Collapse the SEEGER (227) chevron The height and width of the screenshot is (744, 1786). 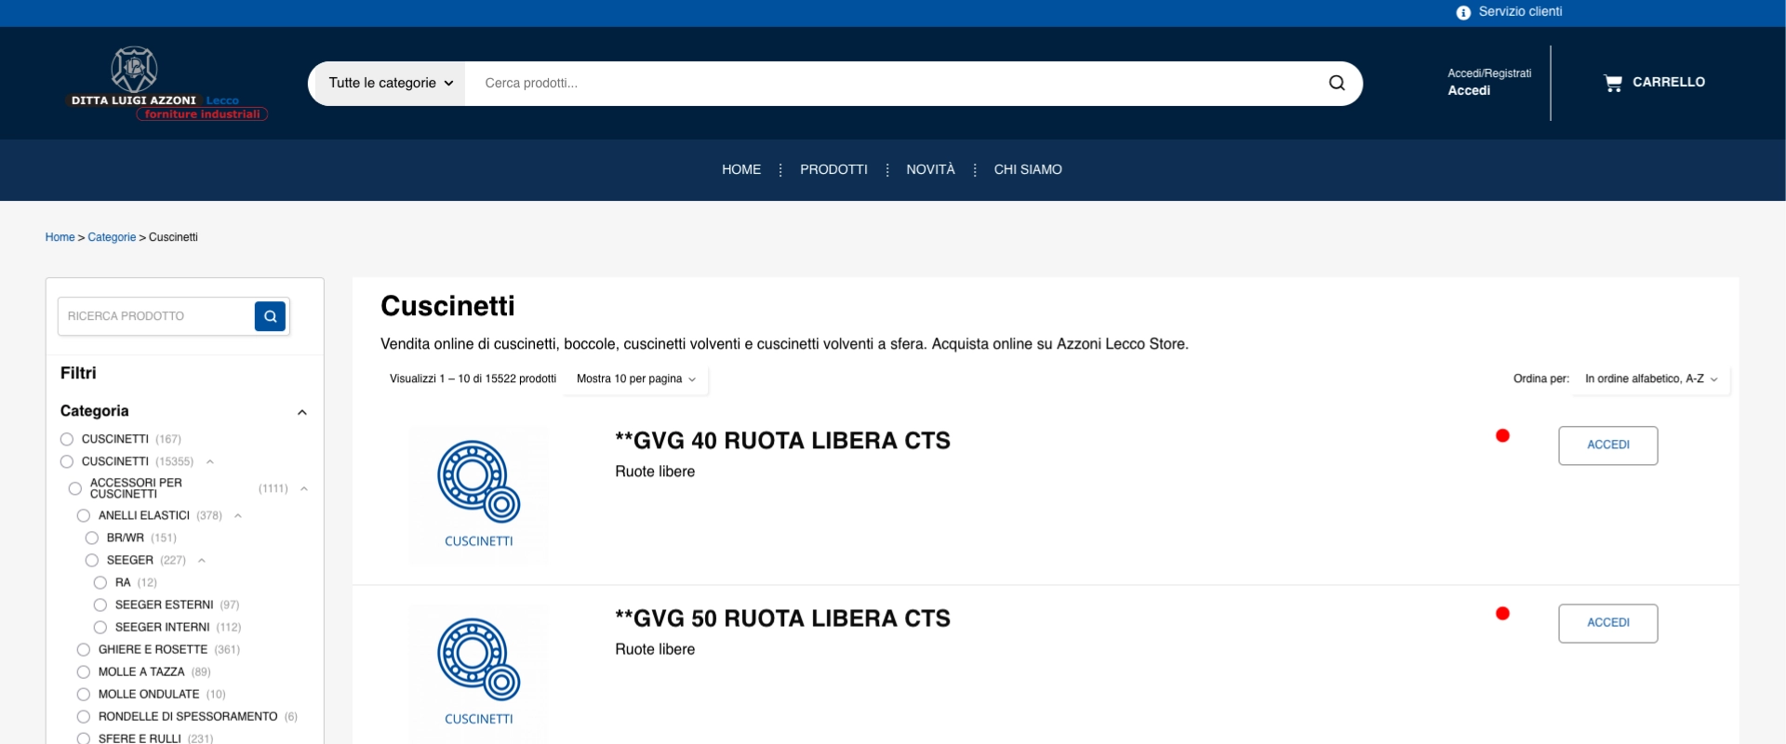tap(202, 560)
